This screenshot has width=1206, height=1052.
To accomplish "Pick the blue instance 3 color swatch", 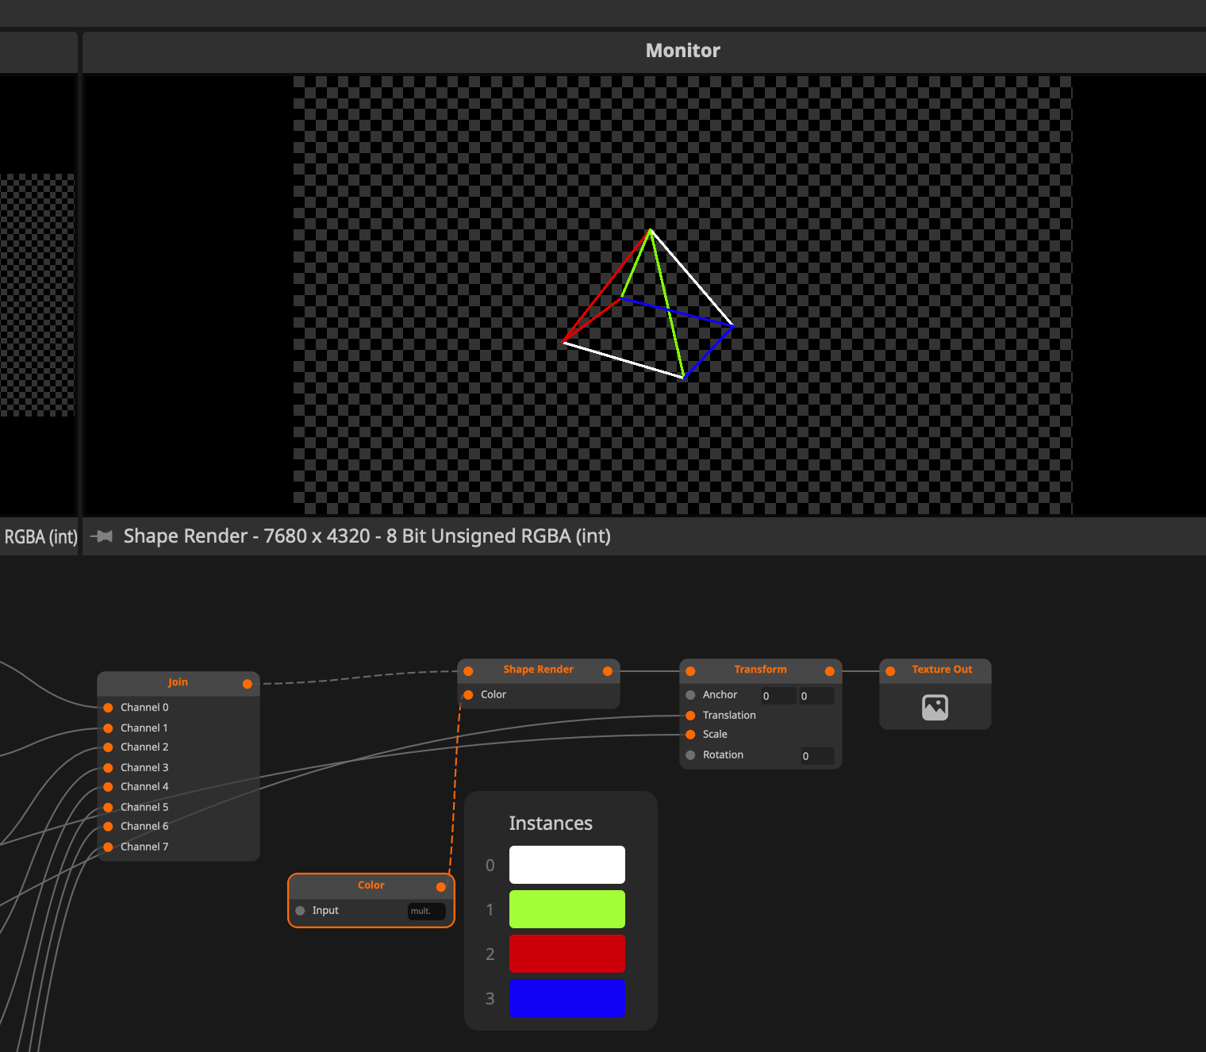I will click(567, 998).
